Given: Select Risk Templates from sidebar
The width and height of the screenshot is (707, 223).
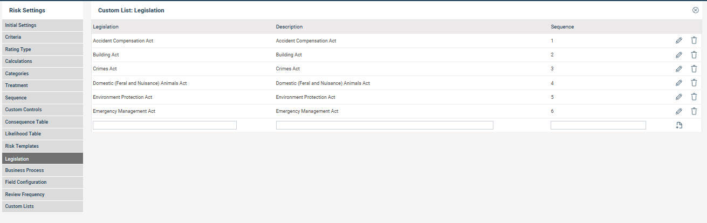Looking at the screenshot, I should pyautogui.click(x=42, y=146).
